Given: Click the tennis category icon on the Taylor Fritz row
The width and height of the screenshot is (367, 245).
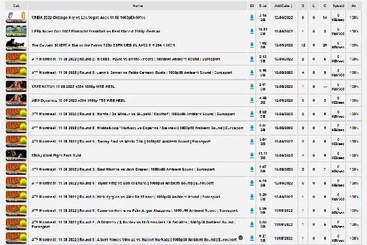Looking at the screenshot, I should click(16, 183).
